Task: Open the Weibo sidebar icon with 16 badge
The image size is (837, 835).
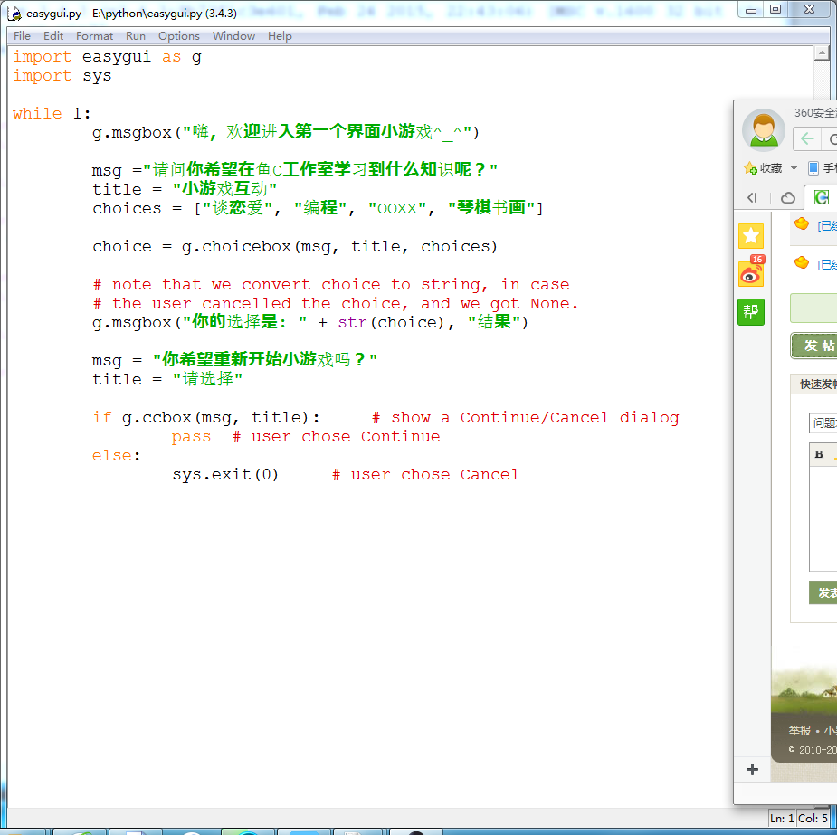Action: (x=751, y=274)
